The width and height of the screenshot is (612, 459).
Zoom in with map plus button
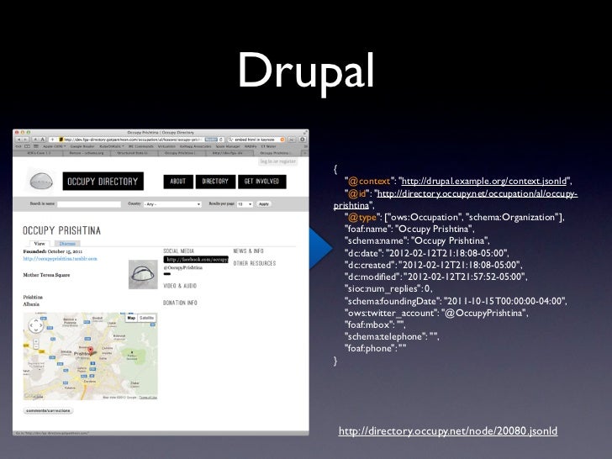pyautogui.click(x=36, y=341)
